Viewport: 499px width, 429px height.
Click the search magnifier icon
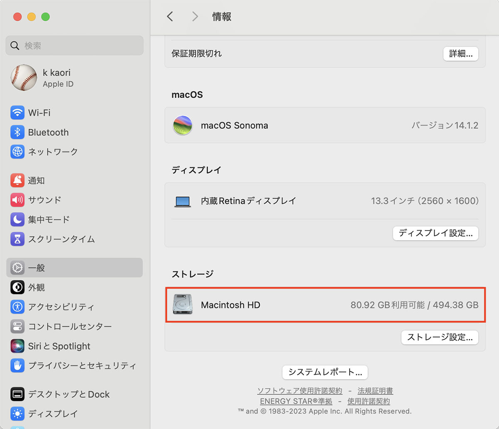coord(15,46)
